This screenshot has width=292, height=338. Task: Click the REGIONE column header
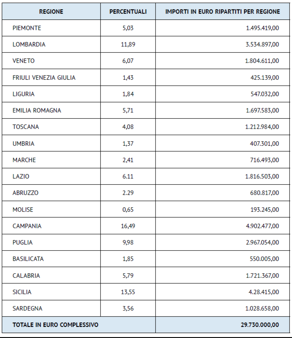pos(51,12)
